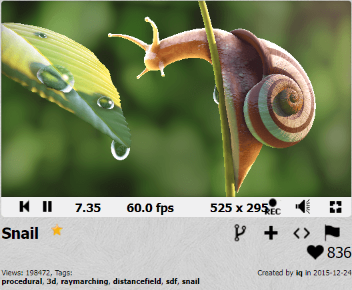Open the snail tag
The image size is (352, 290).
tap(191, 281)
